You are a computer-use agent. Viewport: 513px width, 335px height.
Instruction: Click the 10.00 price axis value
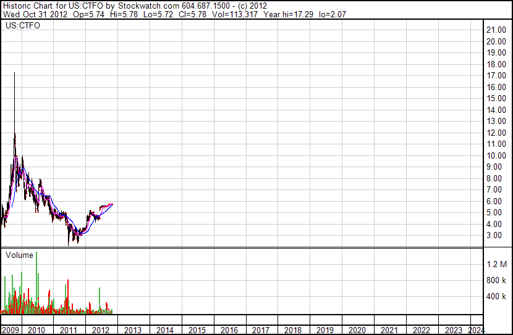click(496, 155)
